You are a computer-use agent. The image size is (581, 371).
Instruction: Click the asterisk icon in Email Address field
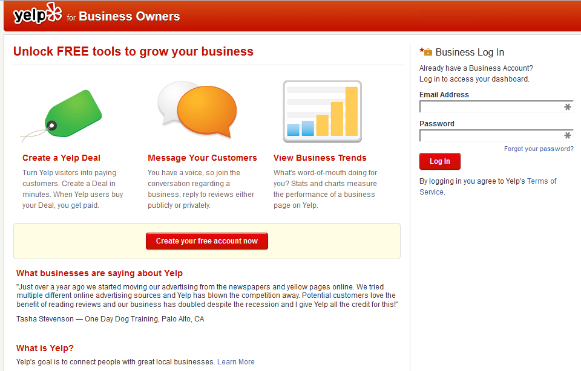(x=567, y=107)
